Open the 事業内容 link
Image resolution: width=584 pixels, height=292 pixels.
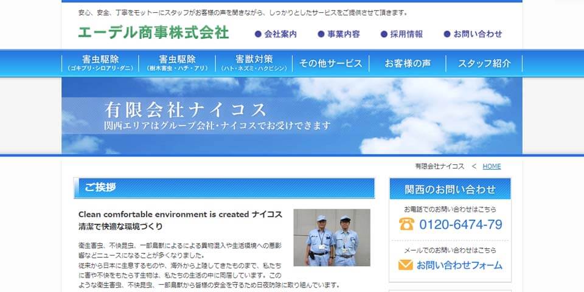[x=343, y=34]
